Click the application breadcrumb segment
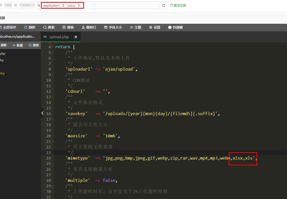Viewport: 287px width, 199px height. tap(51, 6)
